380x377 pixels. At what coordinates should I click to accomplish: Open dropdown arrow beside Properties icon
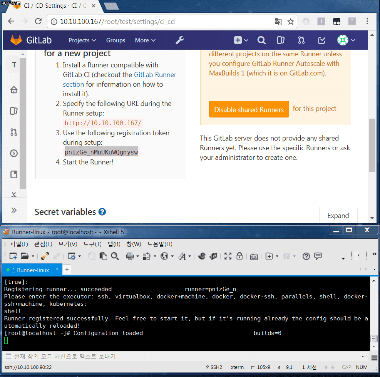coord(79,256)
